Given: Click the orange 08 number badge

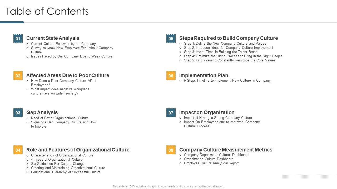Looking at the screenshot, I should pos(171,150).
